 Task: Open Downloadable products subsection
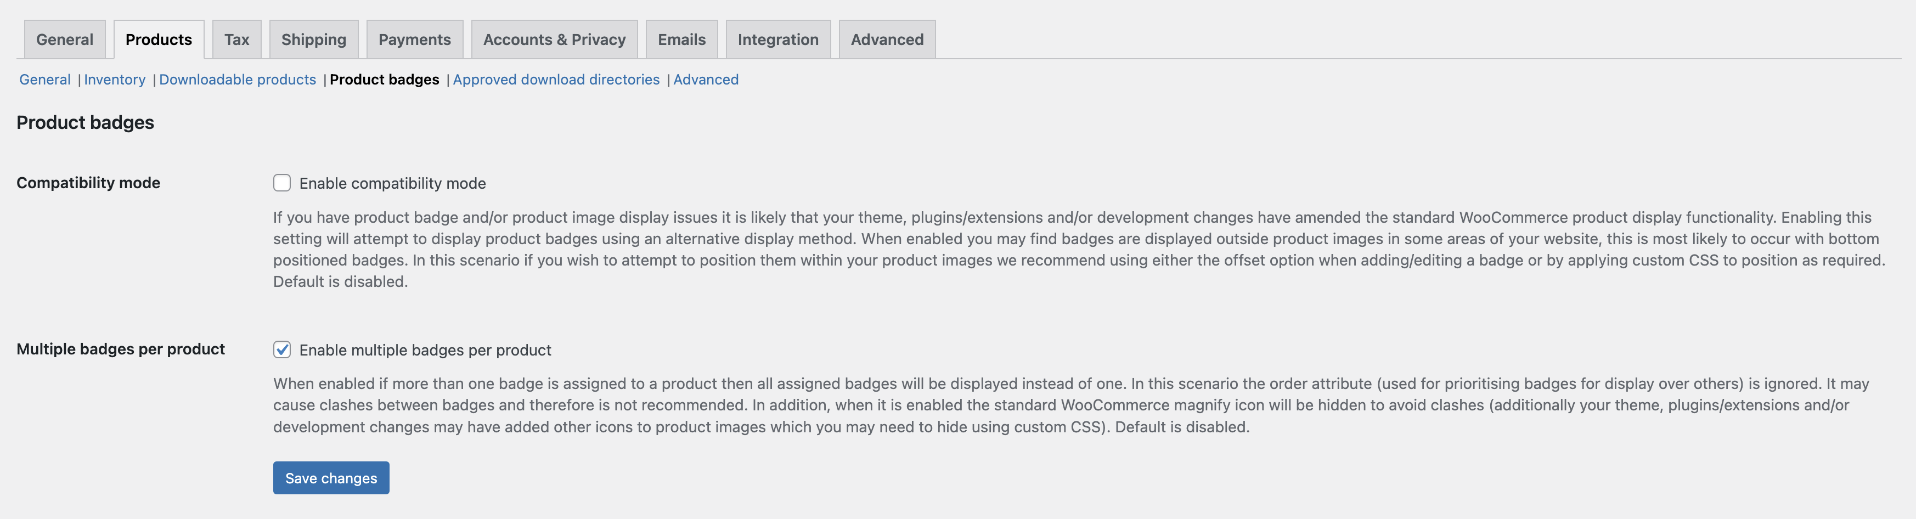(x=237, y=80)
